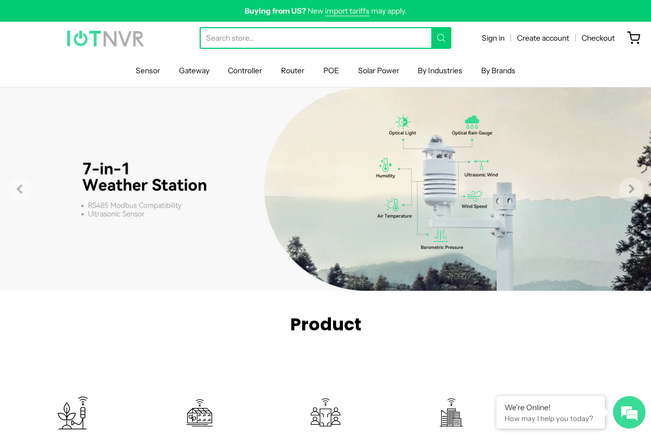The image size is (651, 434).
Task: Open the By Brands dropdown
Action: [x=498, y=71]
